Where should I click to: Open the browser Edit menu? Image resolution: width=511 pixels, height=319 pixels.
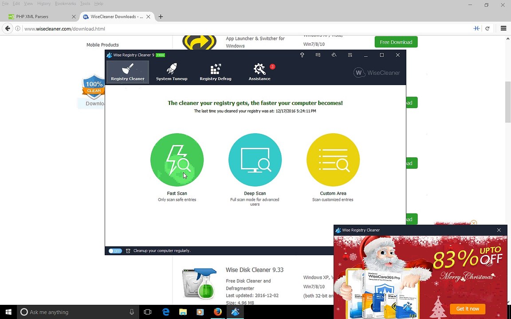(16, 4)
